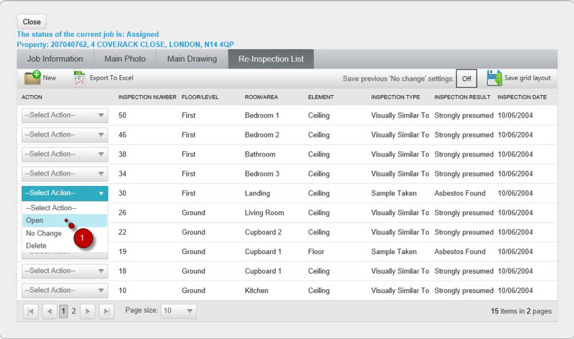Click the Bedroom 3 room cell
This screenshot has width=574, height=339.
[x=262, y=174]
